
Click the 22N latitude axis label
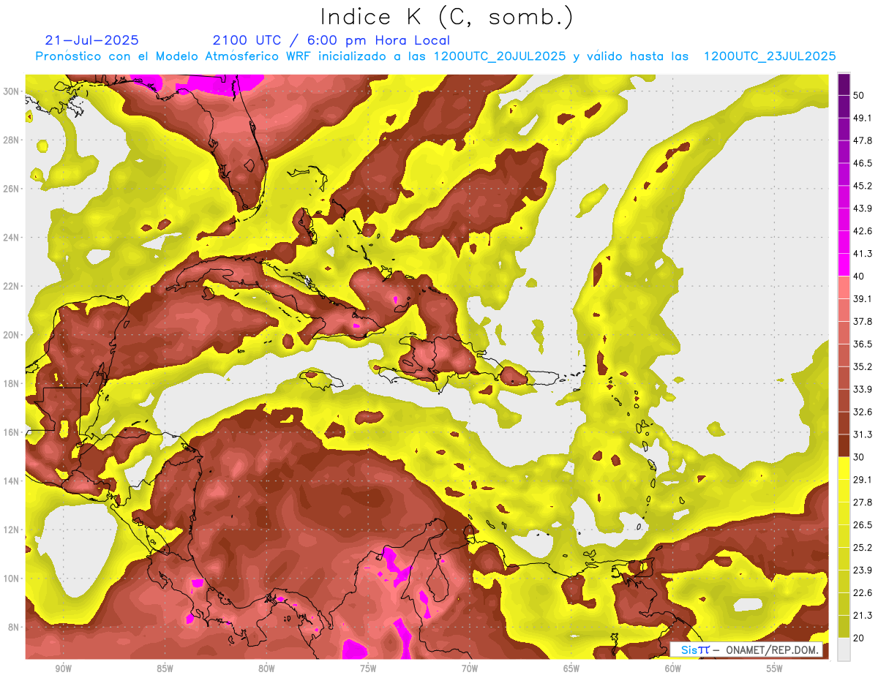pos(12,286)
